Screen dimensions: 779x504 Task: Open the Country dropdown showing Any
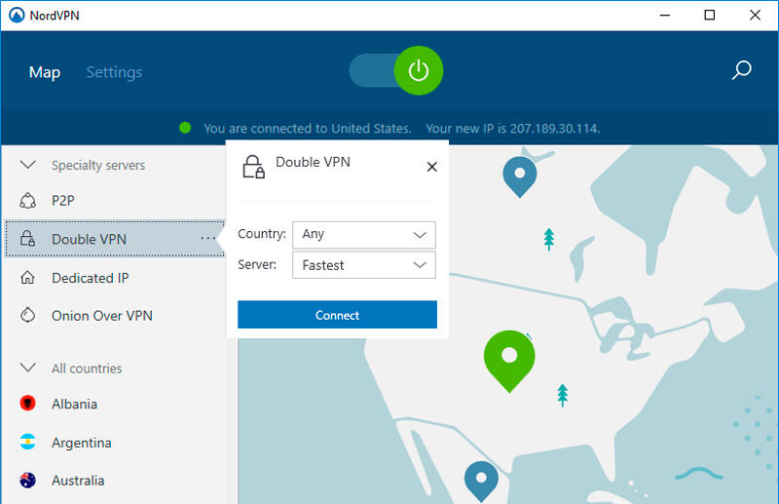364,234
